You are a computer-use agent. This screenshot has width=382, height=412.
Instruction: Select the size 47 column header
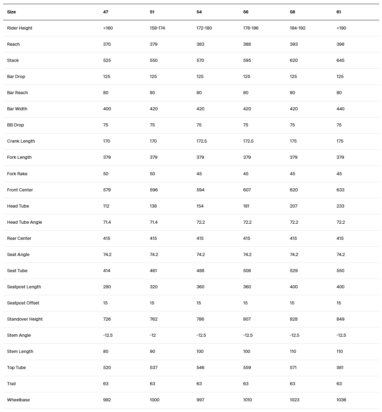tap(106, 12)
